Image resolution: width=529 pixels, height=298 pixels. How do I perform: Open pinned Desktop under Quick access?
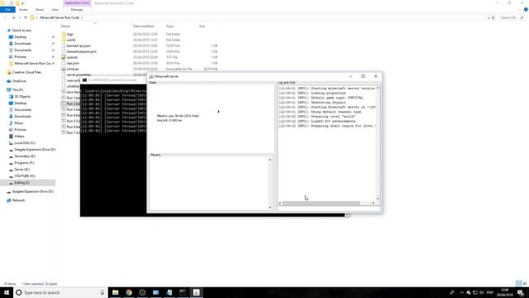coord(20,36)
